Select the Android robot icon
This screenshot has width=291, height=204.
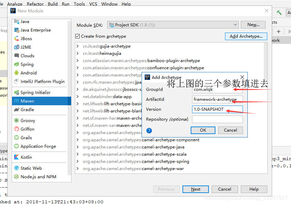click(x=16, y=73)
